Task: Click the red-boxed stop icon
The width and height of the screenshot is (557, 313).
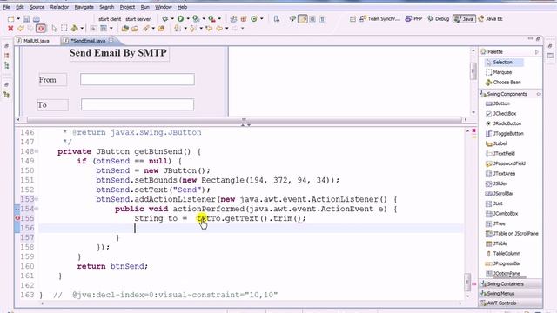Action: pos(41,29)
